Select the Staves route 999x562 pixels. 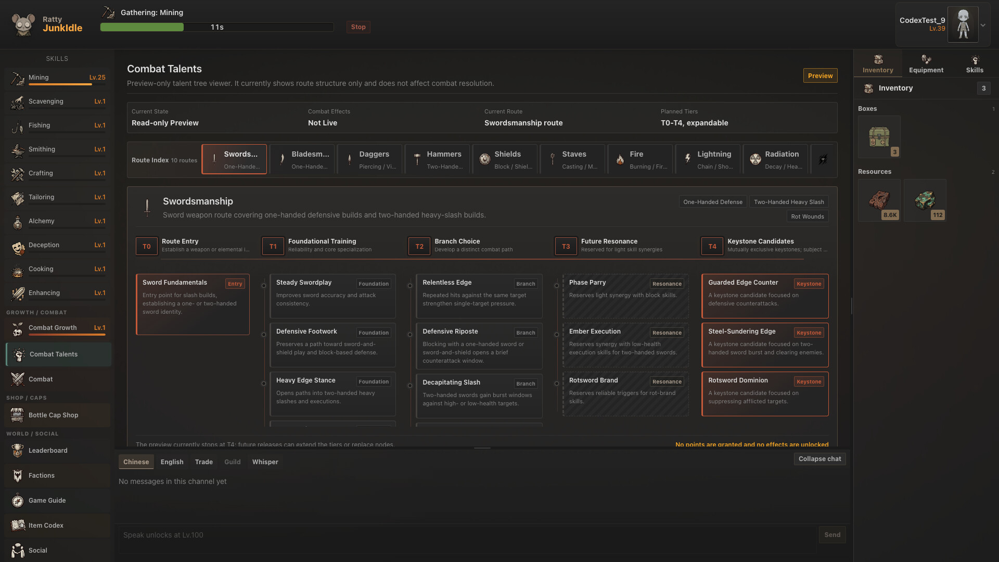click(x=572, y=159)
